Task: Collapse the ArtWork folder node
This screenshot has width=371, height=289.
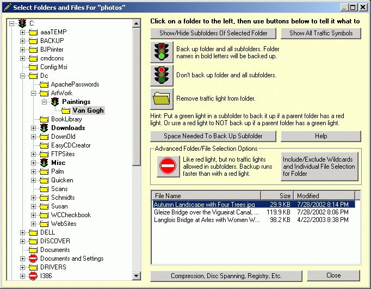Action: [34, 93]
